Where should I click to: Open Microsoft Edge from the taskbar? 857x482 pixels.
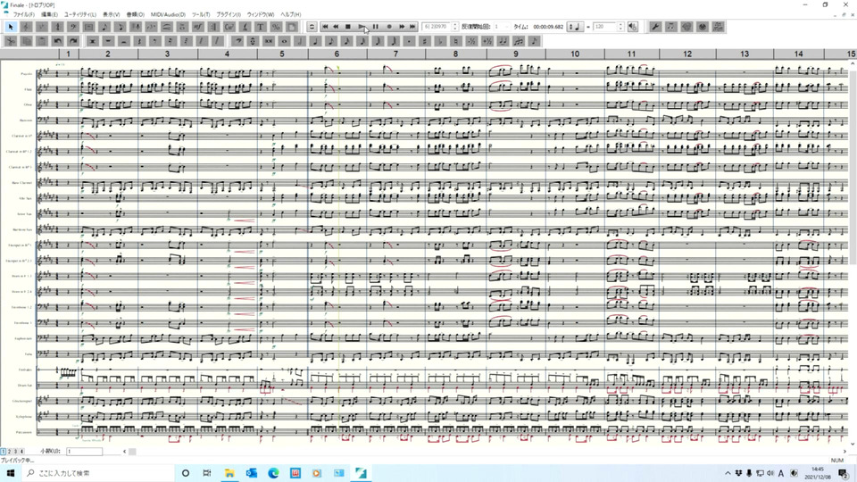[x=273, y=473]
